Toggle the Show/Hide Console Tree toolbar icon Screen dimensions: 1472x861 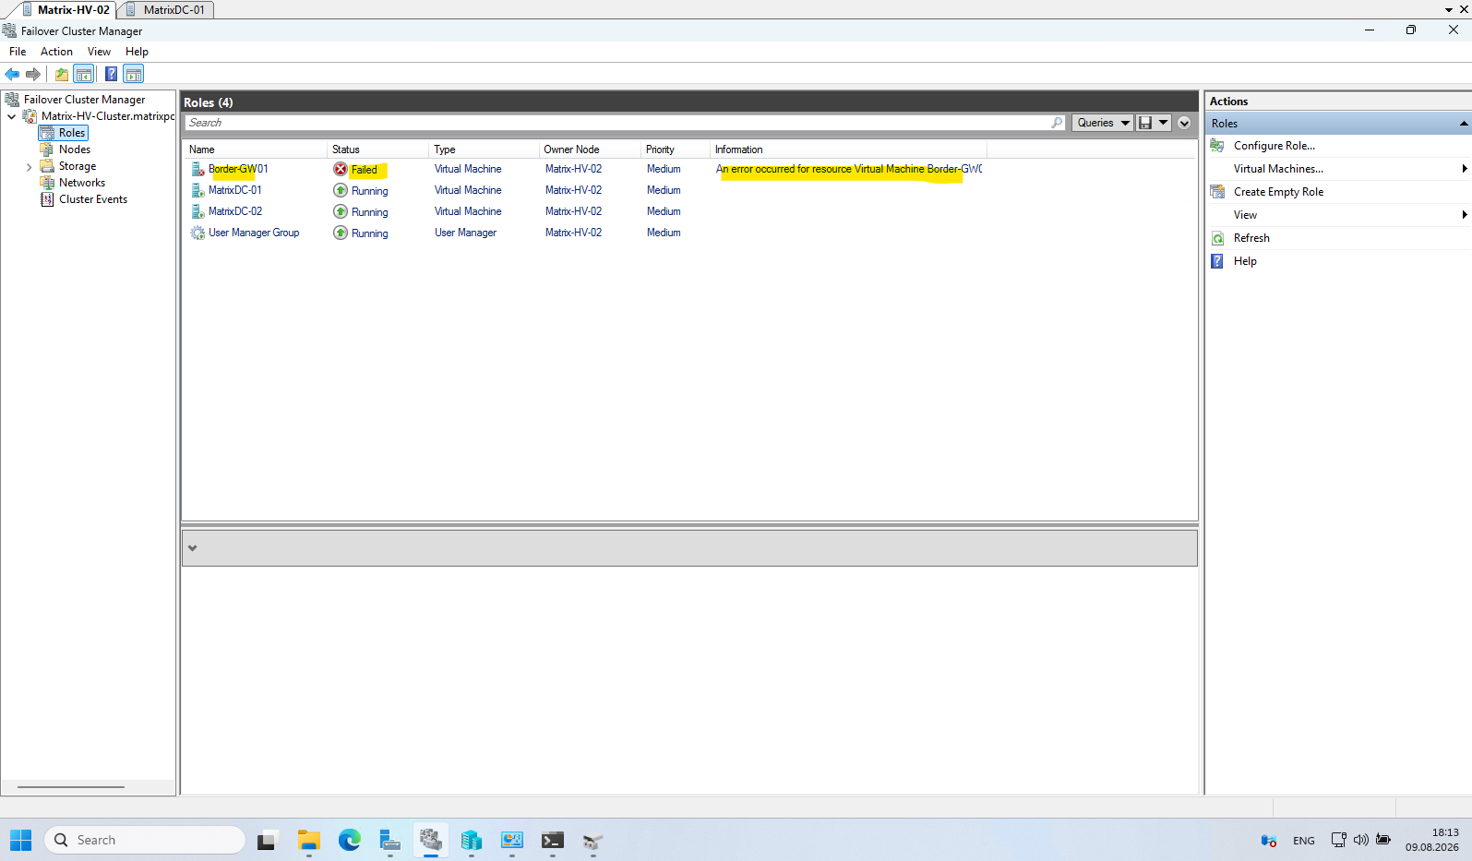tap(84, 74)
